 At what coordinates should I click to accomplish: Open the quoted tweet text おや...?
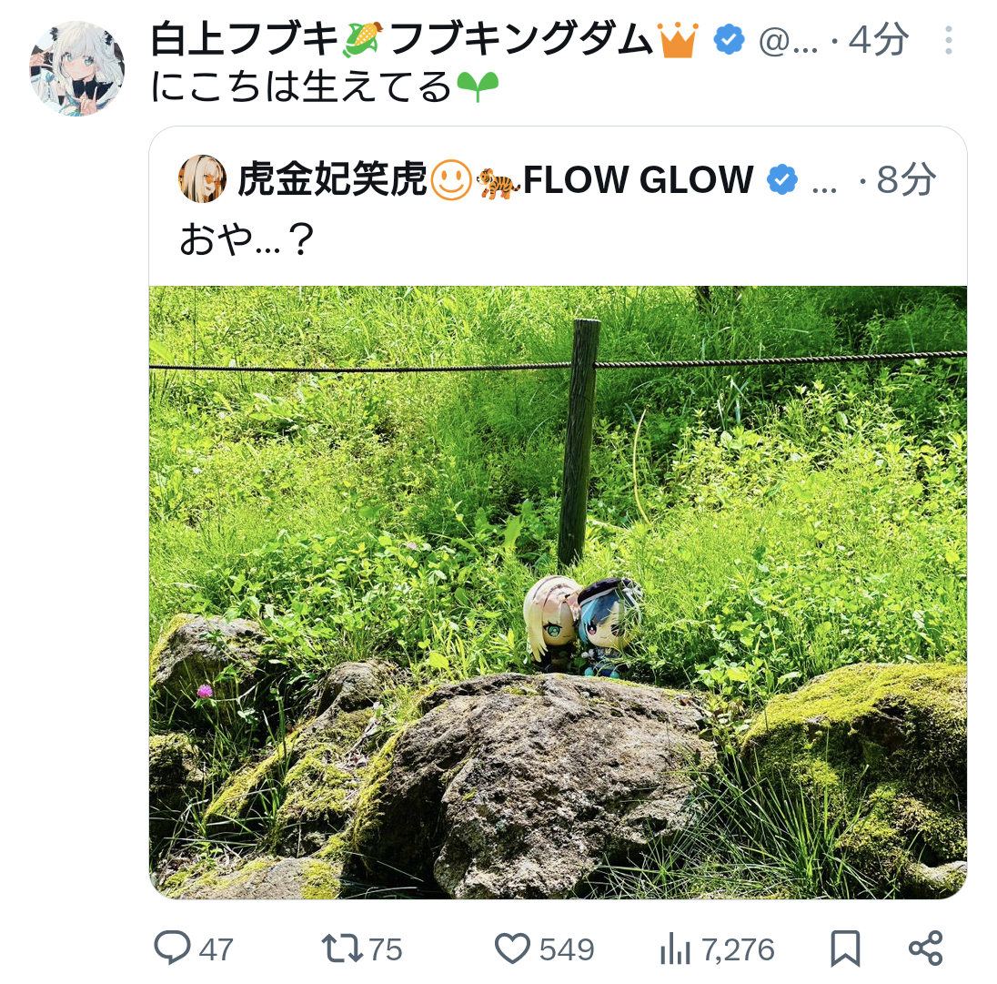(x=247, y=239)
